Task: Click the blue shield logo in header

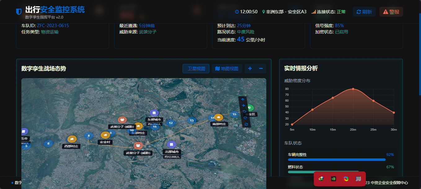Action: point(19,12)
